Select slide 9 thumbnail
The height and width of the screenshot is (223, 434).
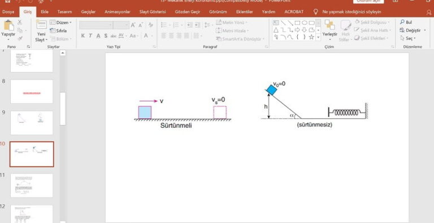32,123
